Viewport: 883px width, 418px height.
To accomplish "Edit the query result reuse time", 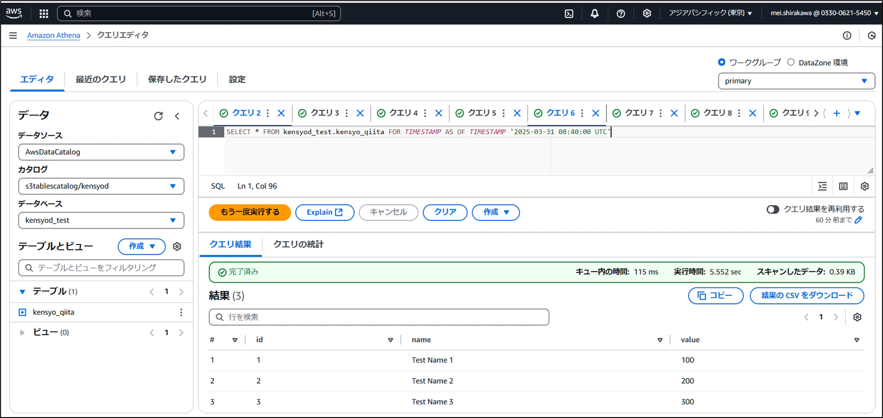I will click(x=859, y=220).
